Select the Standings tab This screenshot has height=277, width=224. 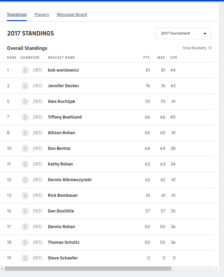[17, 15]
